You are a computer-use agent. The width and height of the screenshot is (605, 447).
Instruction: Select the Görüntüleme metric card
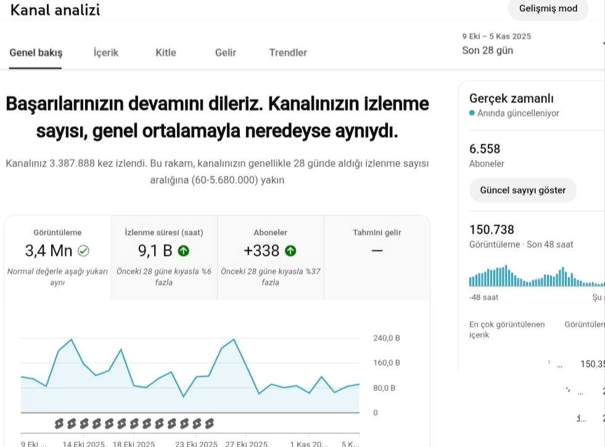pos(57,257)
